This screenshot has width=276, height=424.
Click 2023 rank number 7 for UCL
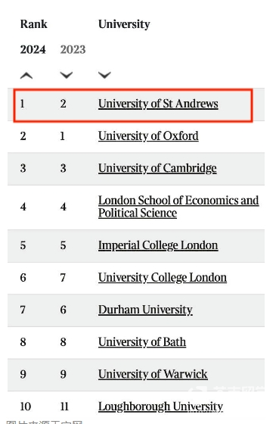click(63, 278)
